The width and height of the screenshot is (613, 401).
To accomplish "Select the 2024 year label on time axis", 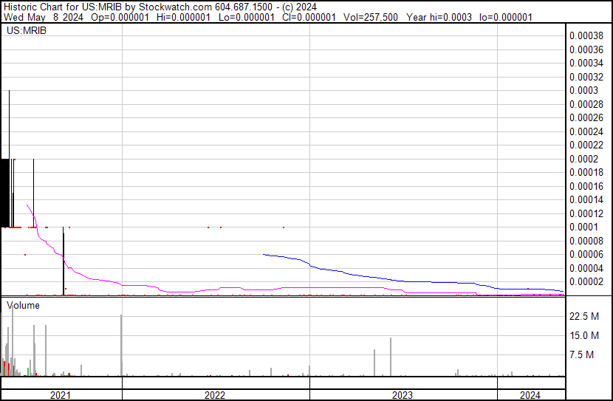I will click(x=530, y=395).
